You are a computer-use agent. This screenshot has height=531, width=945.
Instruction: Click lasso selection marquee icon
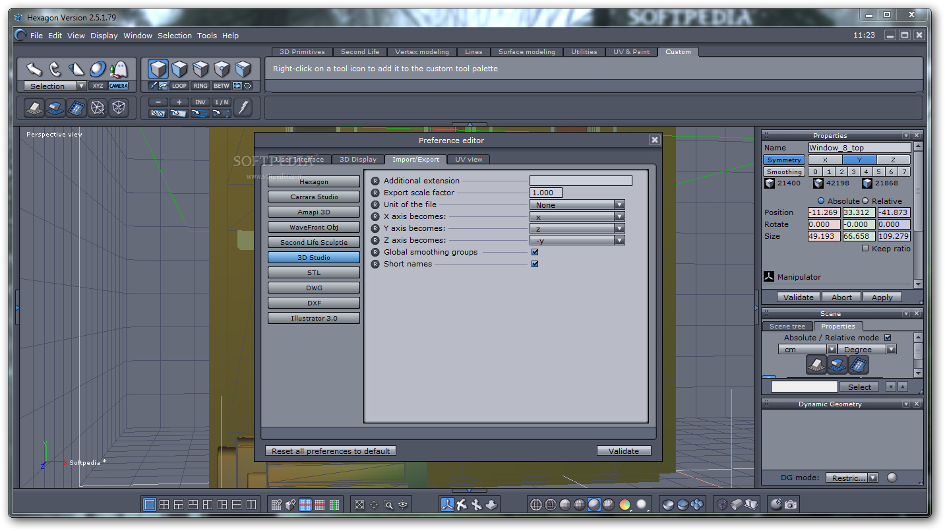(247, 86)
